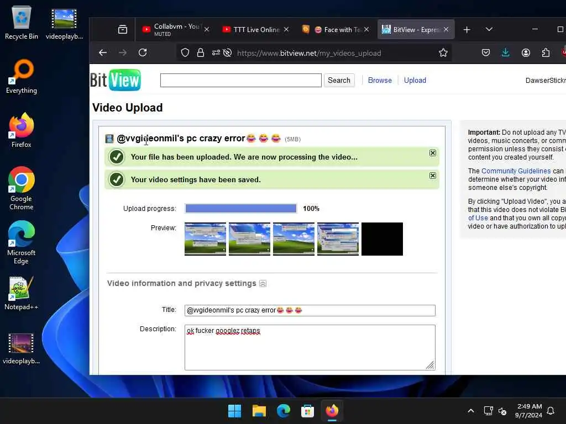566x424 pixels.
Task: Open a new tab with plus button
Action: pos(467,30)
